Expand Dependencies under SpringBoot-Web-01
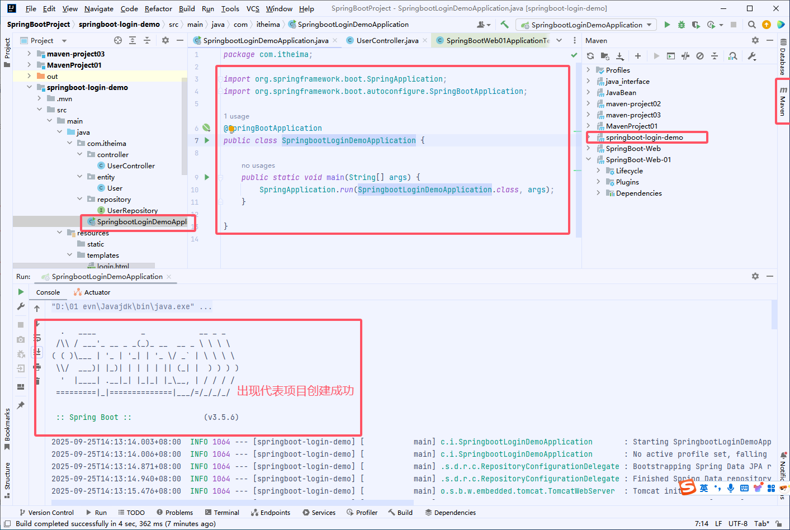The width and height of the screenshot is (790, 530). [598, 193]
